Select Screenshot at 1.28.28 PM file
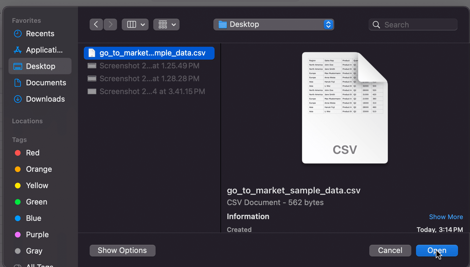This screenshot has width=470, height=267. pyautogui.click(x=149, y=79)
